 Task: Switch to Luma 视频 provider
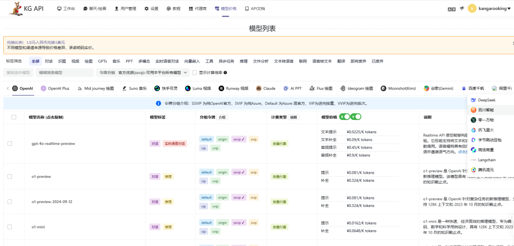(198, 89)
